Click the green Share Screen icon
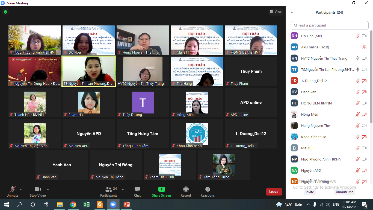 (161, 189)
